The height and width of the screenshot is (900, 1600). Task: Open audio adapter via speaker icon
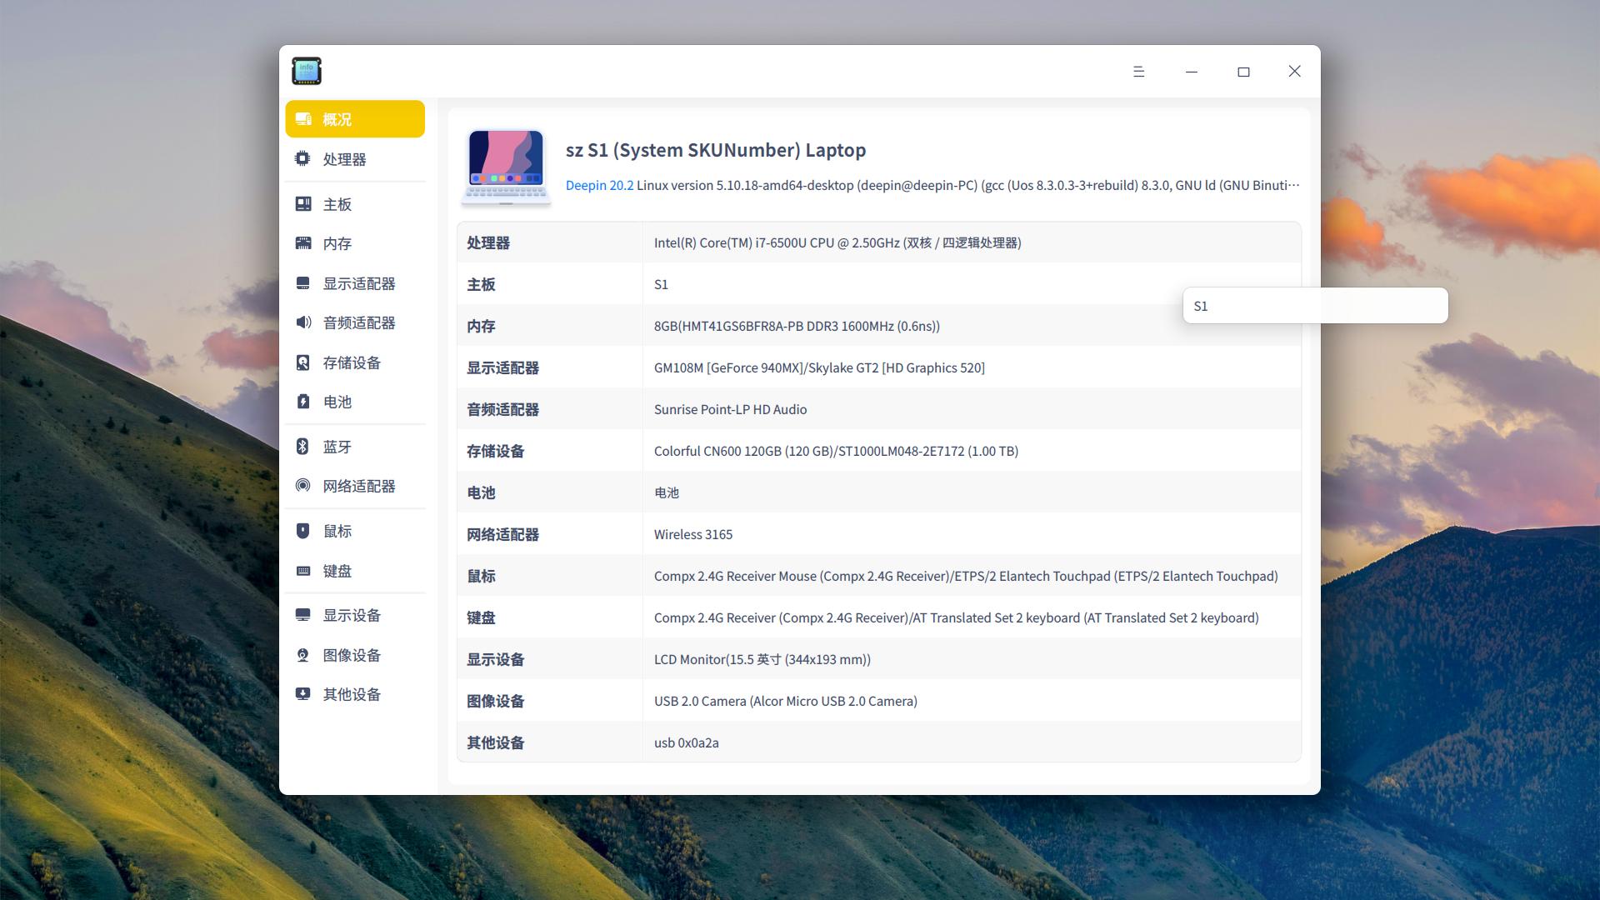click(302, 322)
